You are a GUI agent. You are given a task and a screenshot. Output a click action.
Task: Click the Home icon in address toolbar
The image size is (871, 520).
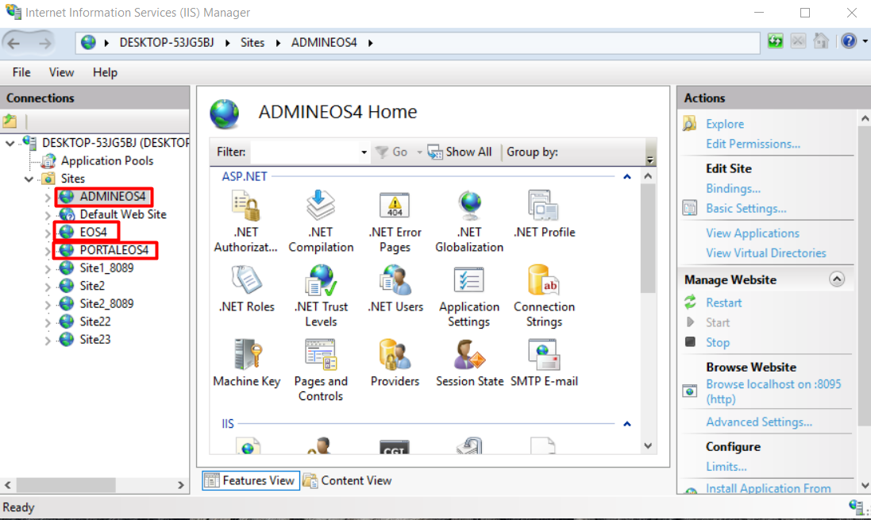point(821,41)
